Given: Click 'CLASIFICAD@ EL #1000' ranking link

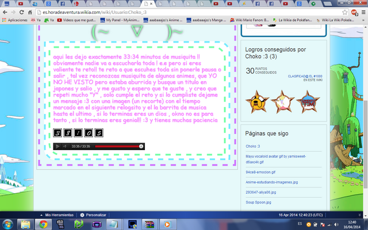Looking at the screenshot, I should (x=305, y=76).
